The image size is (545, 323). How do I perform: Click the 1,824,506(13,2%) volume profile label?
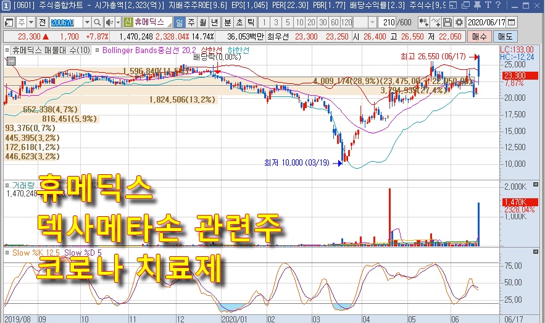[x=183, y=100]
